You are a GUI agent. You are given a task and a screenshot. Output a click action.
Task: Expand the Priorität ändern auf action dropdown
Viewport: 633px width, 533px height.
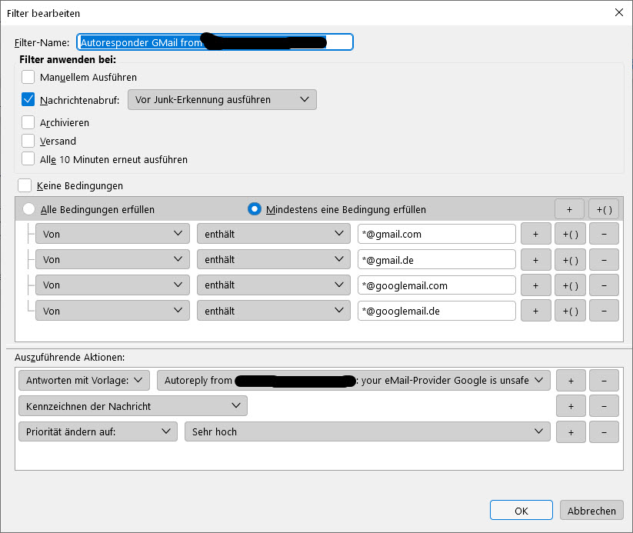tap(98, 431)
